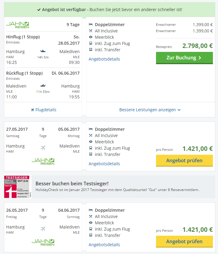Click the Jahn Reisen logo in 26.05.2017 offer
This screenshot has width=218, height=254.
(x=43, y=242)
